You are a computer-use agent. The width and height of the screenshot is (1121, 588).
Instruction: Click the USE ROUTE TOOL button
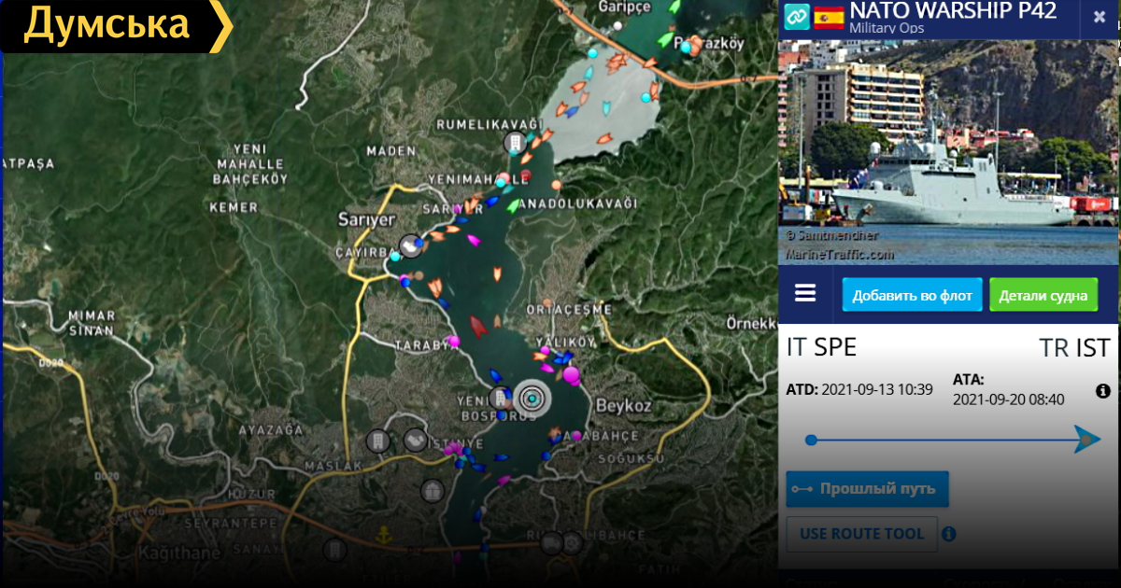tap(861, 534)
